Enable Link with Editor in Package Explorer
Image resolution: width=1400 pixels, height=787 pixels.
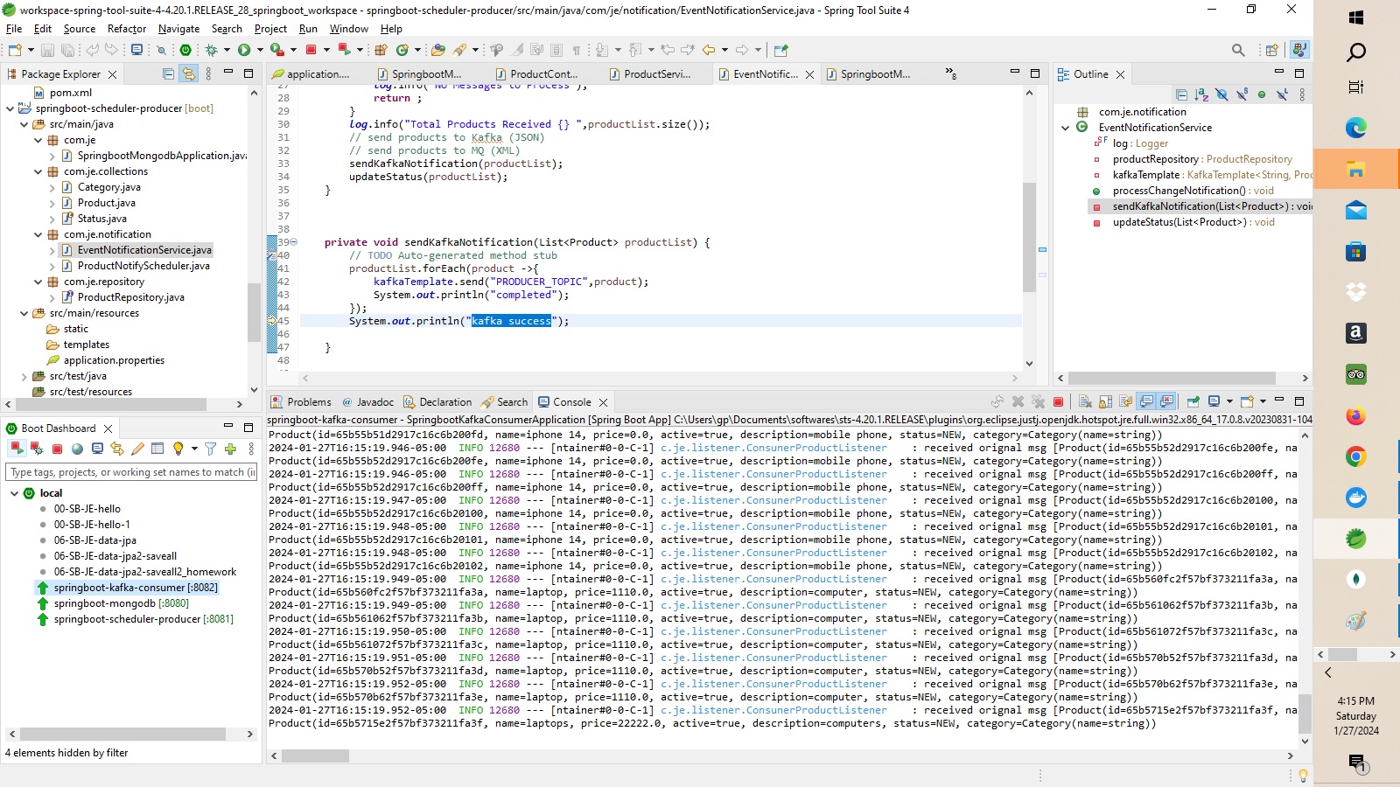[x=189, y=73]
